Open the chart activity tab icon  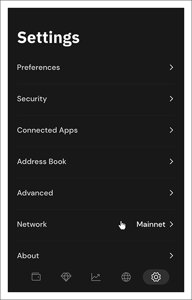(96, 277)
